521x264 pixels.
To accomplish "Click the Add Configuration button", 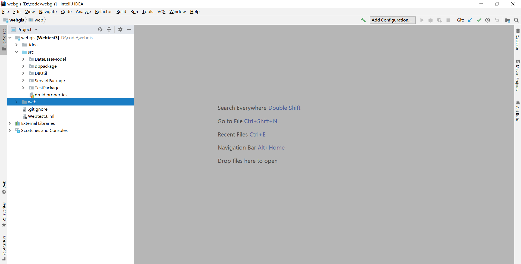I will (x=393, y=20).
